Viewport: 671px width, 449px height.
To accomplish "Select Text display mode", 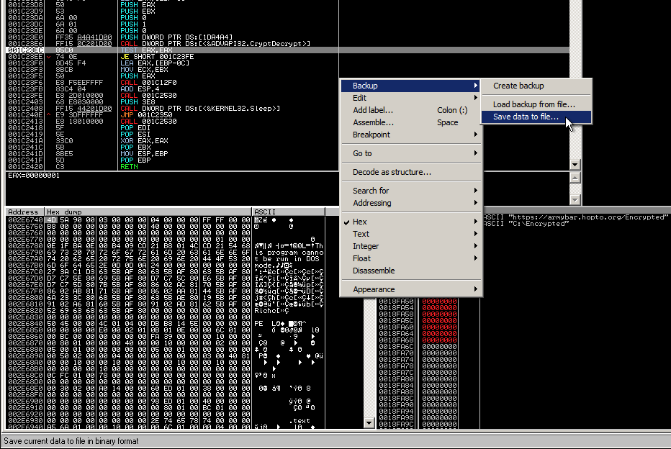I will pyautogui.click(x=360, y=234).
